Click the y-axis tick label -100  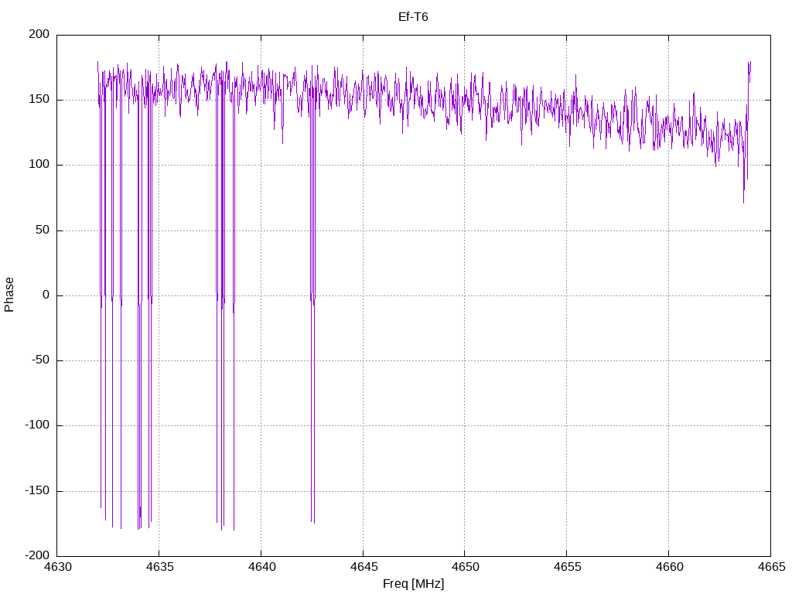37,425
